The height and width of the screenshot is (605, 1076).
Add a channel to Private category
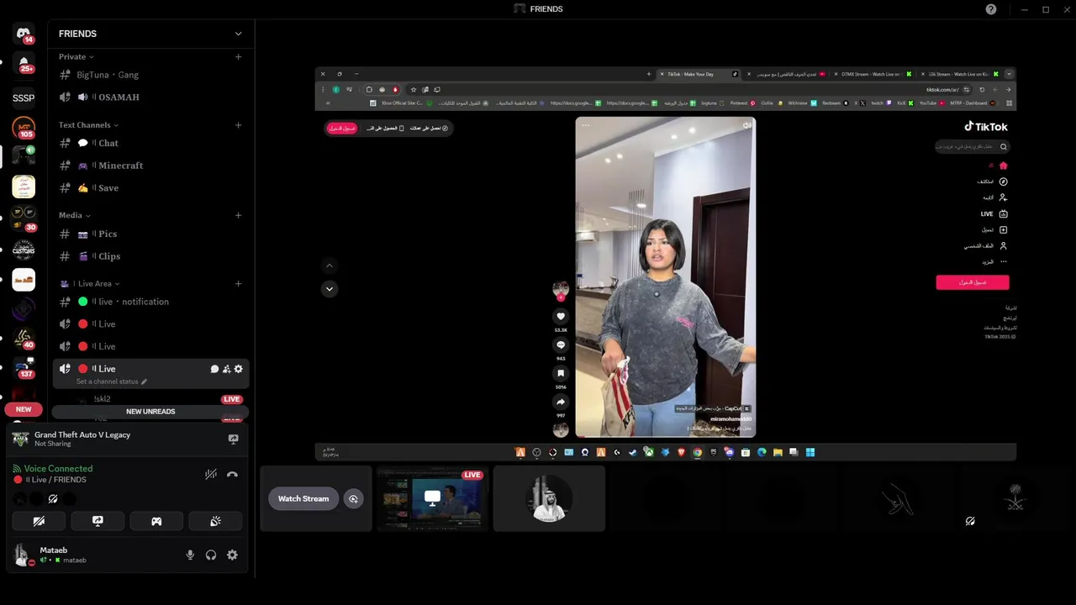239,57
